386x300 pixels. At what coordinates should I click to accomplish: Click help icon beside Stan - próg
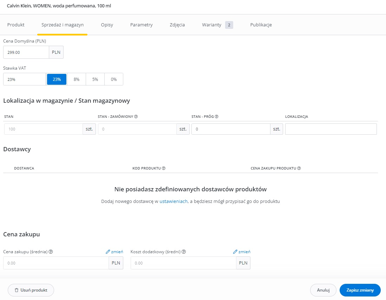[x=217, y=117]
